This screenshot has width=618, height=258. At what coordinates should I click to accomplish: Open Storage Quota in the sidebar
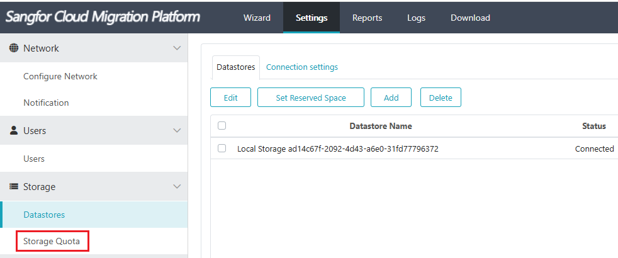[52, 241]
